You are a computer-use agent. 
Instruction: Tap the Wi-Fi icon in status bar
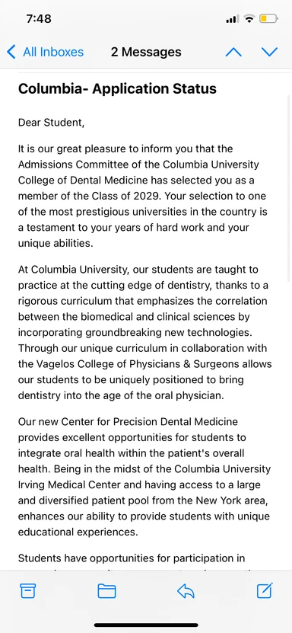click(249, 18)
